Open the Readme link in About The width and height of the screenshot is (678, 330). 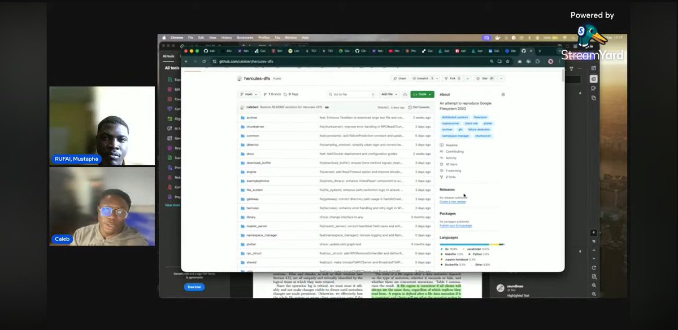click(449, 145)
